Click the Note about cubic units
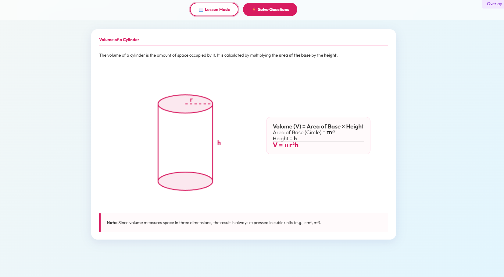The image size is (504, 277). click(213, 223)
